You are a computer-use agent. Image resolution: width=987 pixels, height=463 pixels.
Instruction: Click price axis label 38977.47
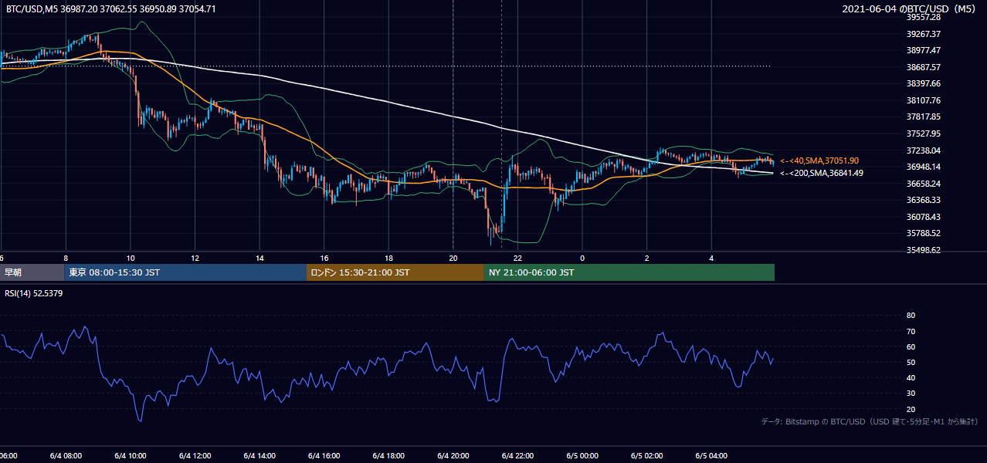tap(924, 50)
